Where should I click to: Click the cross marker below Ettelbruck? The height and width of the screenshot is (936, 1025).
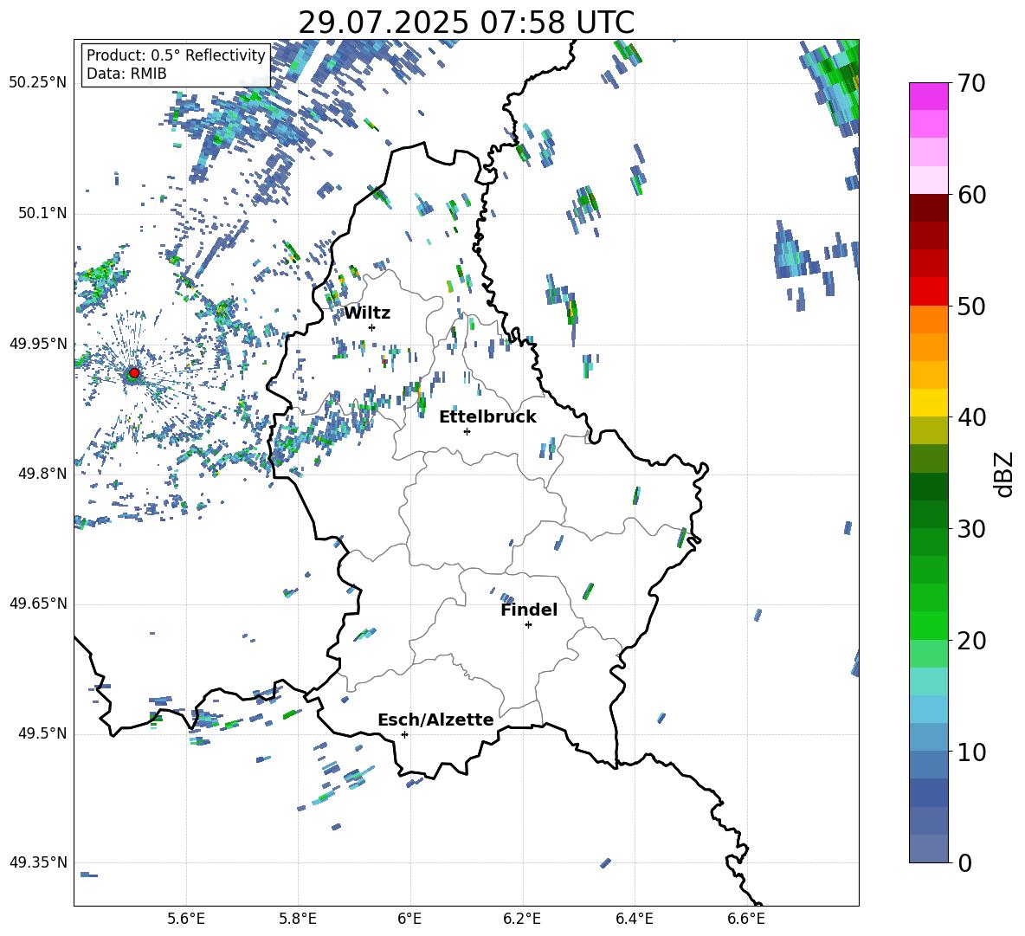click(467, 431)
